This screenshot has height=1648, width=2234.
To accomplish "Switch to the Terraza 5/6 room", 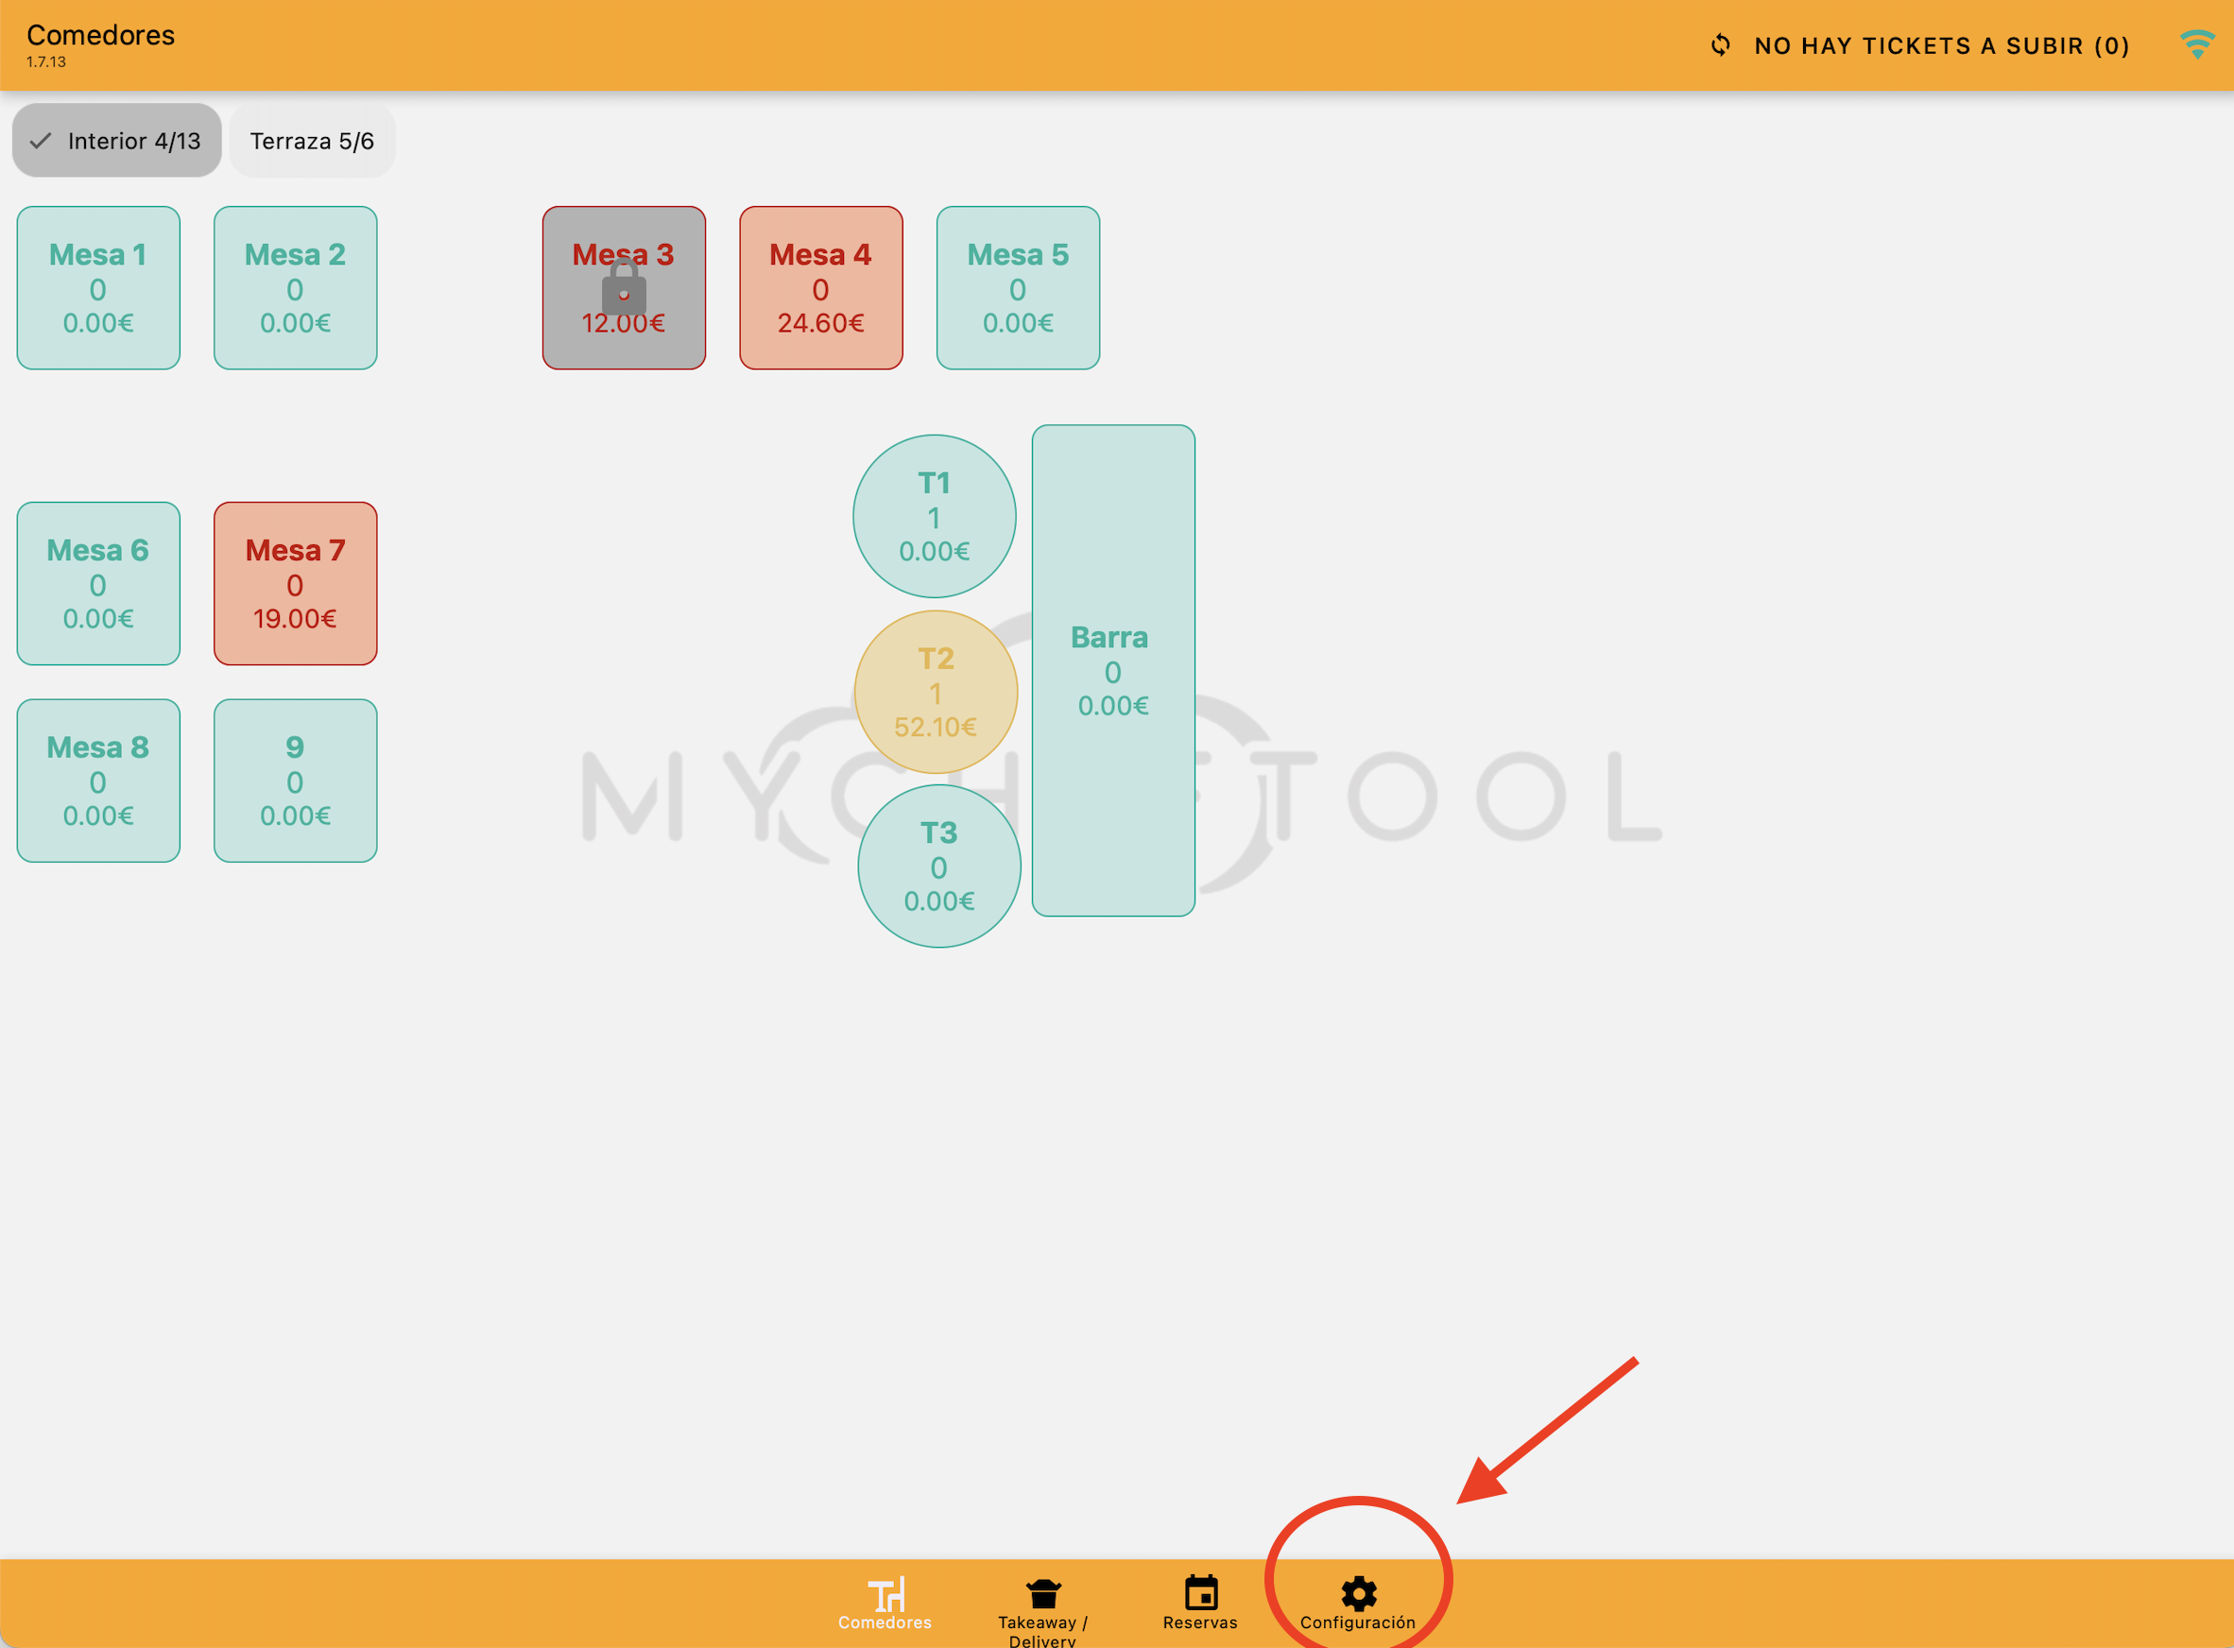I will tap(312, 141).
